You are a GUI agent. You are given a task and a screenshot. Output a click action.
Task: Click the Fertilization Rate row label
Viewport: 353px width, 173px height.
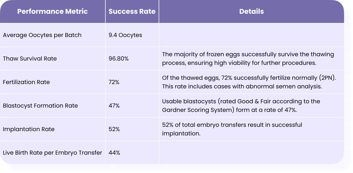[x=26, y=82]
